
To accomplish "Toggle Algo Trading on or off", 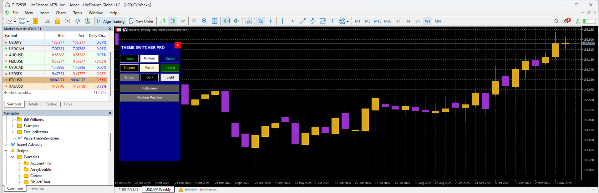I will click(111, 21).
